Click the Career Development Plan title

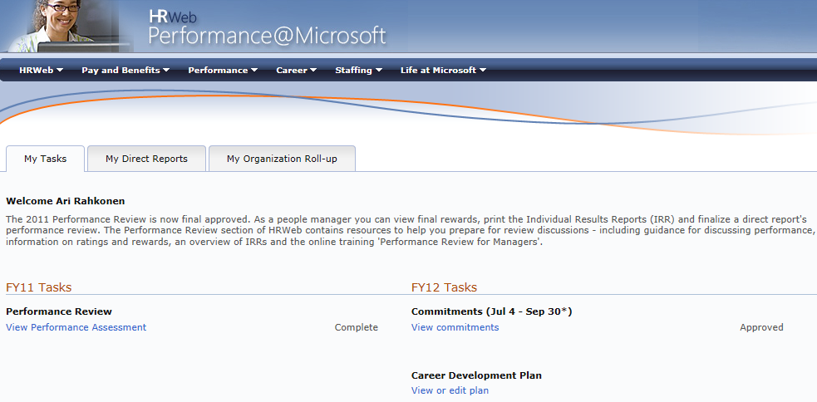(476, 375)
